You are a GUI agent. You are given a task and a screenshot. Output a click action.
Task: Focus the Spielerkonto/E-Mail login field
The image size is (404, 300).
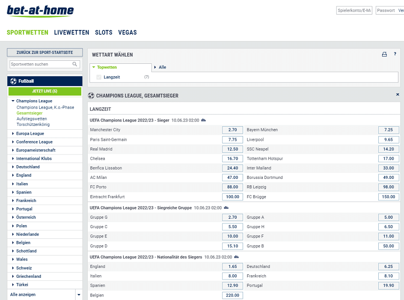tap(354, 10)
